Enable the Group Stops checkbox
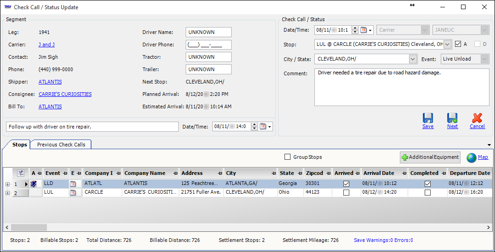 [x=288, y=157]
